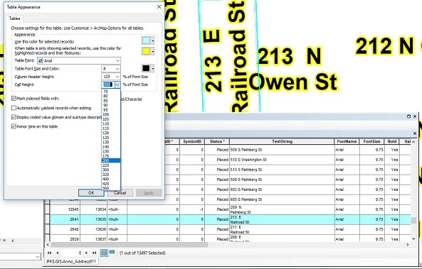Choose 500 in Cell Height list
Screen dimensions: 422x269
(111, 188)
